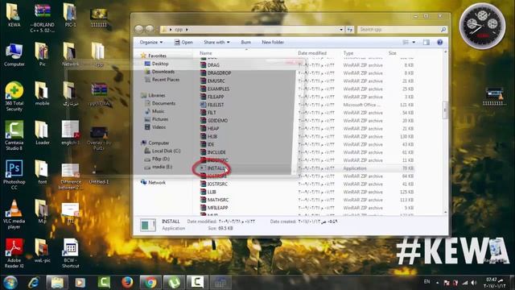Open the Organize dropdown menu
The image size is (515, 290).
pyautogui.click(x=150, y=42)
